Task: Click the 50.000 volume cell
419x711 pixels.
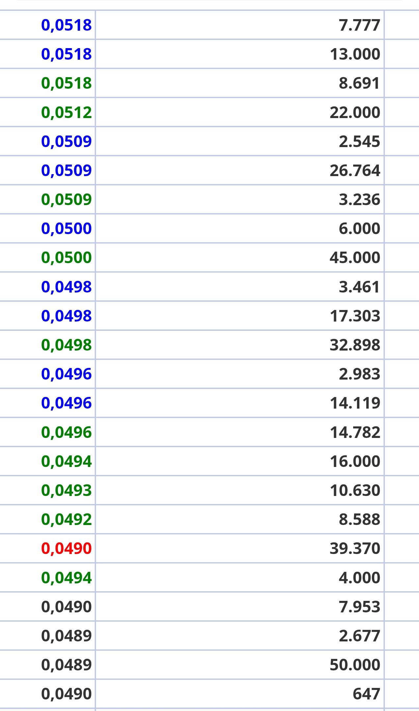Action: tap(240, 665)
